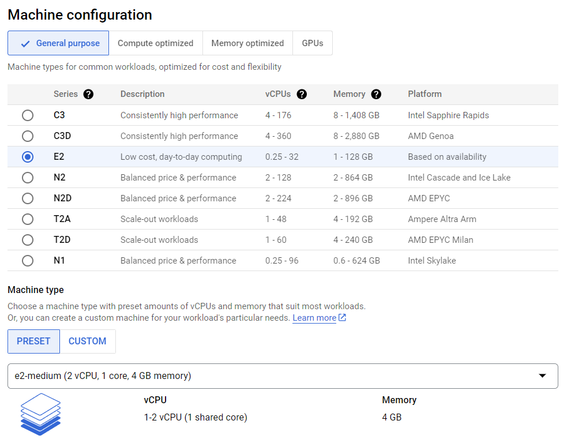
Task: Click the E2 series name
Action: pos(59,157)
